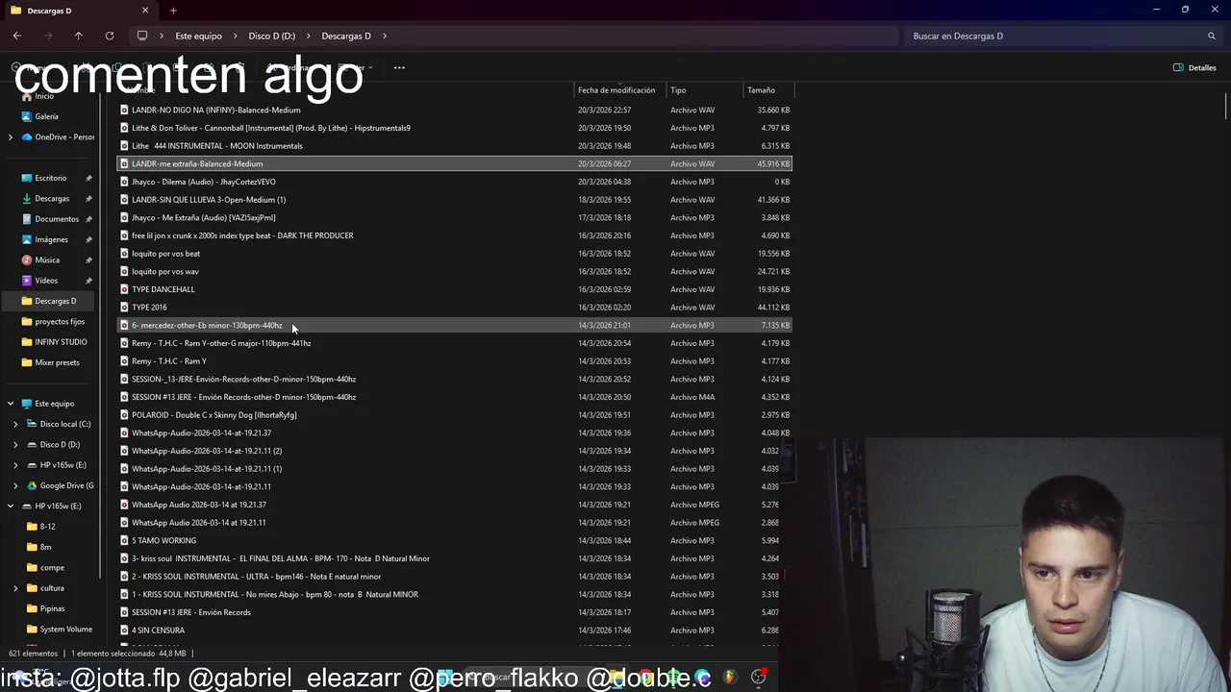The image size is (1231, 692).
Task: Select 2 - KRISS SOUL INSTRUMENTAL - ULTRA file
Action: (257, 577)
